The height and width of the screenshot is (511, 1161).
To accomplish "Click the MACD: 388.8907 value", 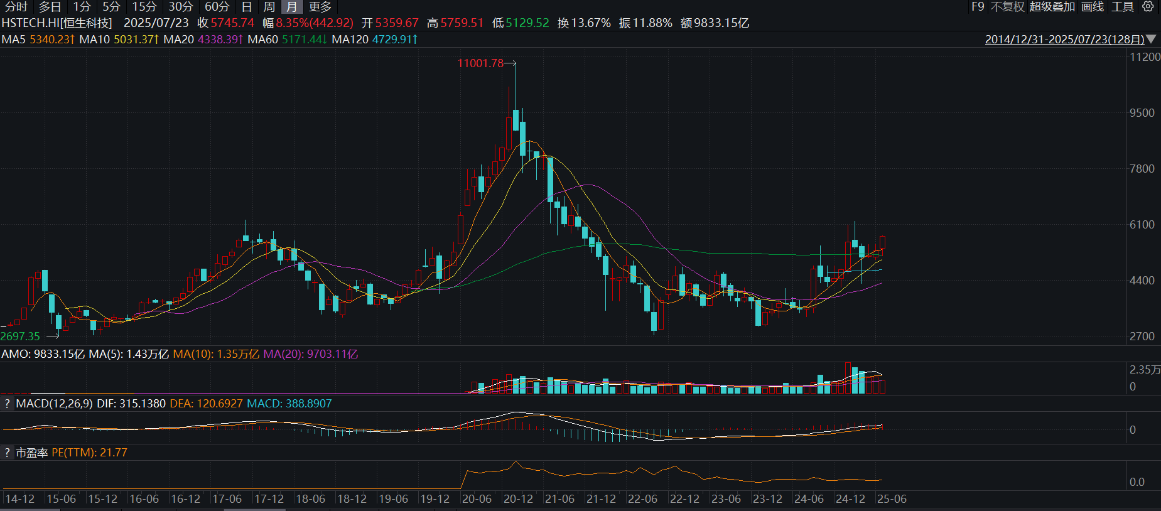I will tap(289, 404).
